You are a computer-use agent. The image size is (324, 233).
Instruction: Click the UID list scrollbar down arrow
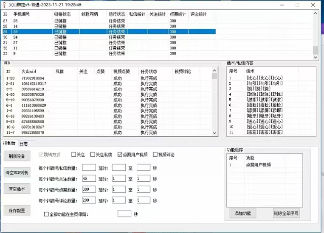214,133
